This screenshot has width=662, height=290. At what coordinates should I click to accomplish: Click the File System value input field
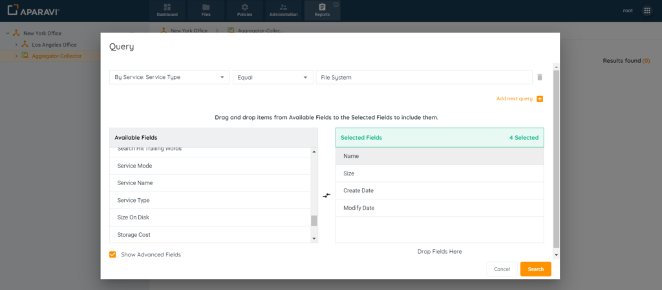[423, 77]
